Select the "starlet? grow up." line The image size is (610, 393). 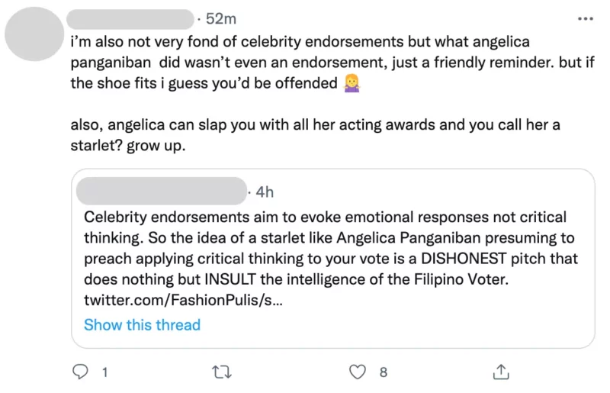(x=128, y=145)
